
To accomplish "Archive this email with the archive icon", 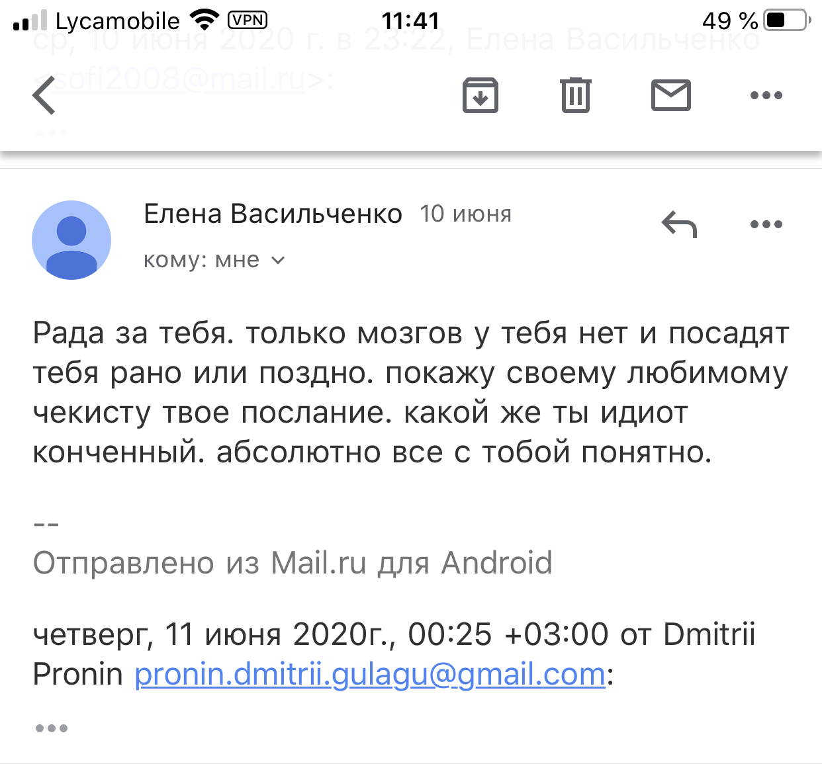I will tap(480, 95).
